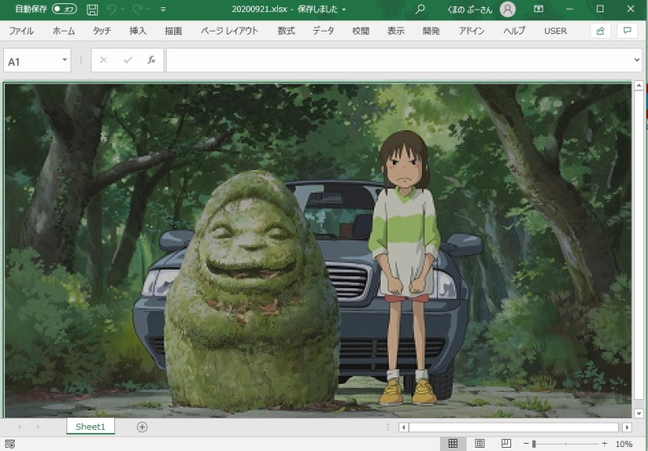Switch to the タッチ tab
Screen dimensions: 648x451
(102, 31)
